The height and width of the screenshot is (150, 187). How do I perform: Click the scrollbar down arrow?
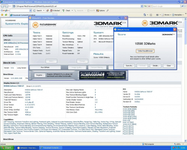pyautogui.click(x=185, y=141)
